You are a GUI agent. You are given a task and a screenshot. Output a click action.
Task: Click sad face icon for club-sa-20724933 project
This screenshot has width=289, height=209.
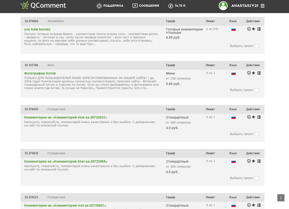click(x=248, y=117)
